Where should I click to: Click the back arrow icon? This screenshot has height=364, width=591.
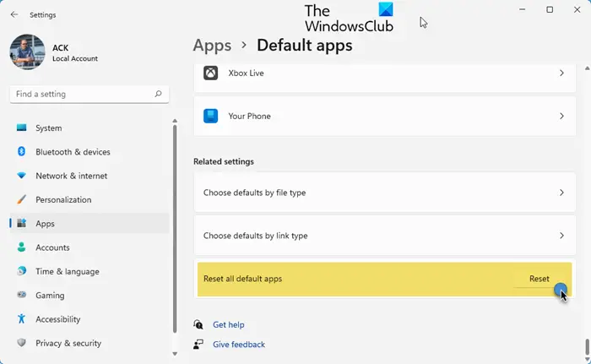click(14, 14)
